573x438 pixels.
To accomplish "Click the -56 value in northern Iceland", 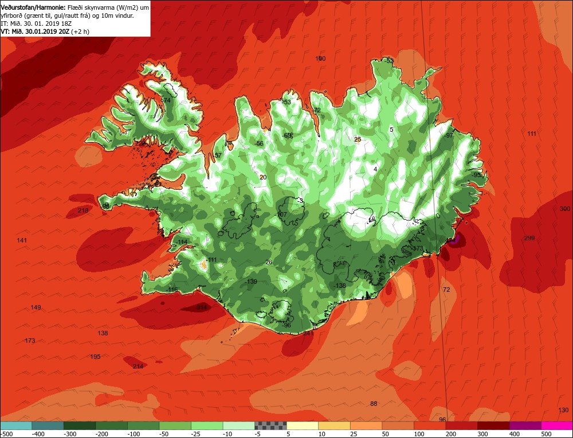I will pos(259,143).
